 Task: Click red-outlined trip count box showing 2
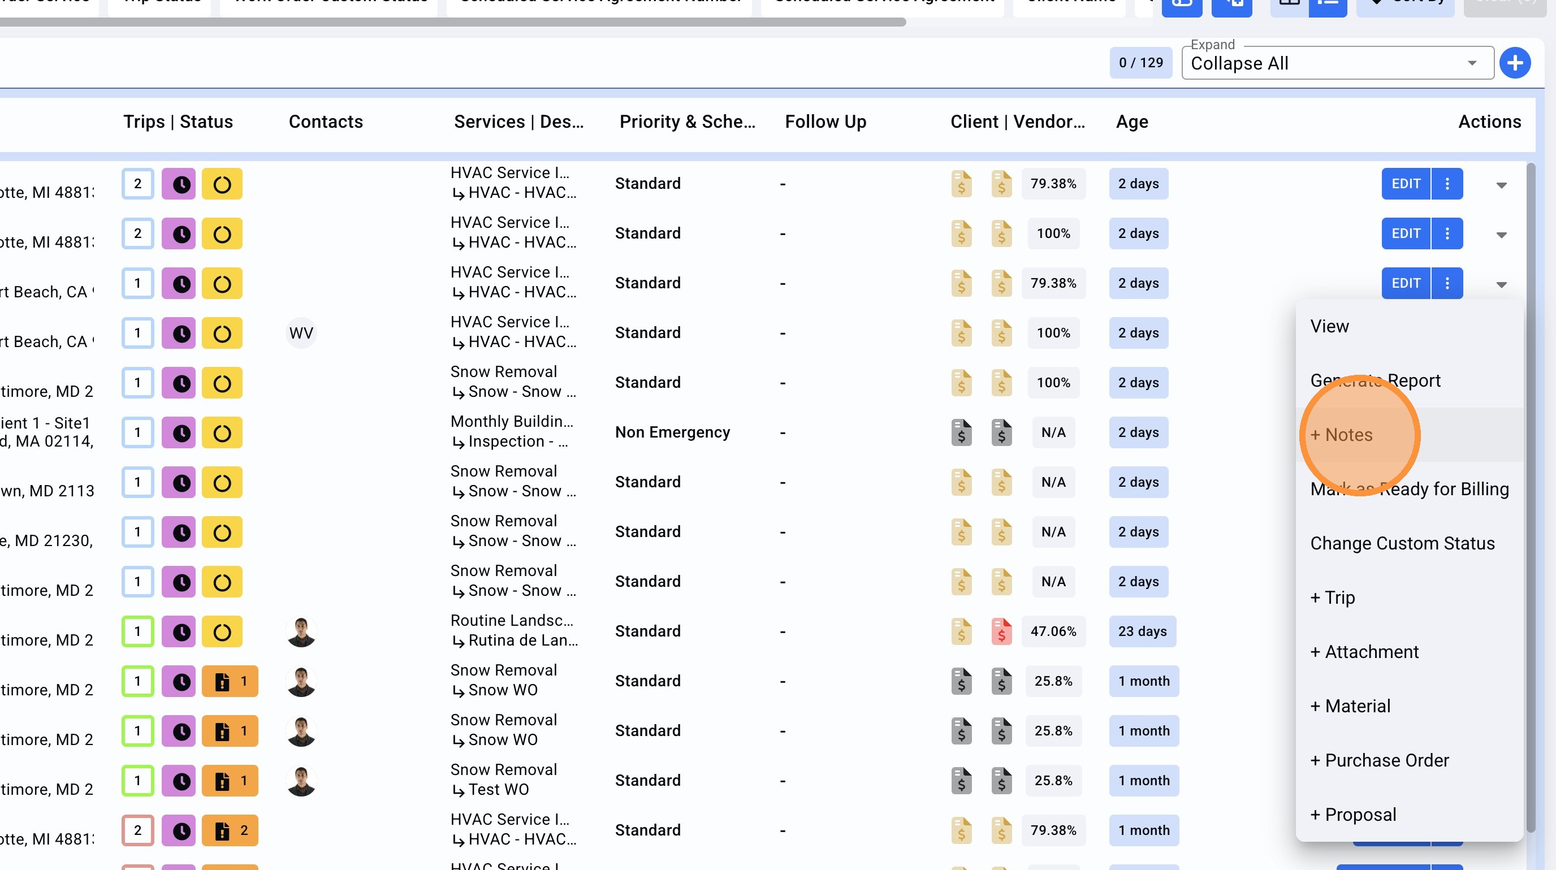tap(138, 830)
